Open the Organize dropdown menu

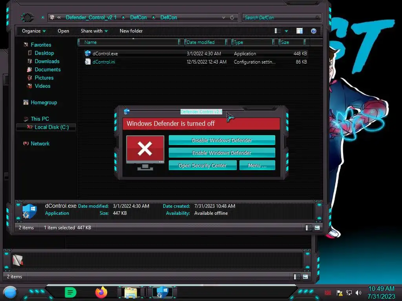click(34, 31)
